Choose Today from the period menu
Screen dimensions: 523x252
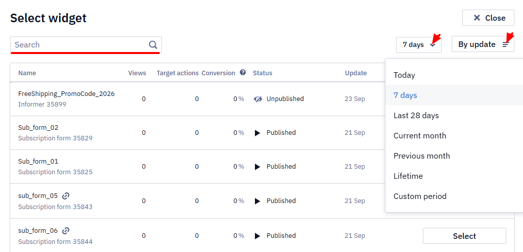[x=454, y=75]
